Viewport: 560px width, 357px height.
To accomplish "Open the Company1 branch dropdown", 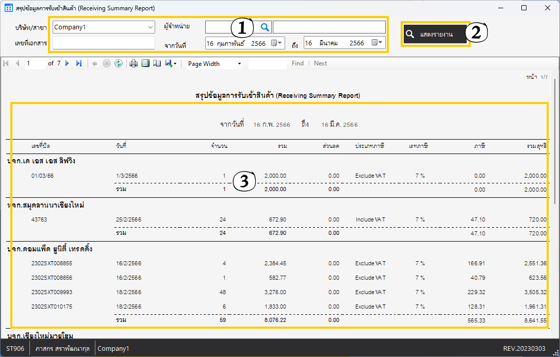I will pos(151,27).
